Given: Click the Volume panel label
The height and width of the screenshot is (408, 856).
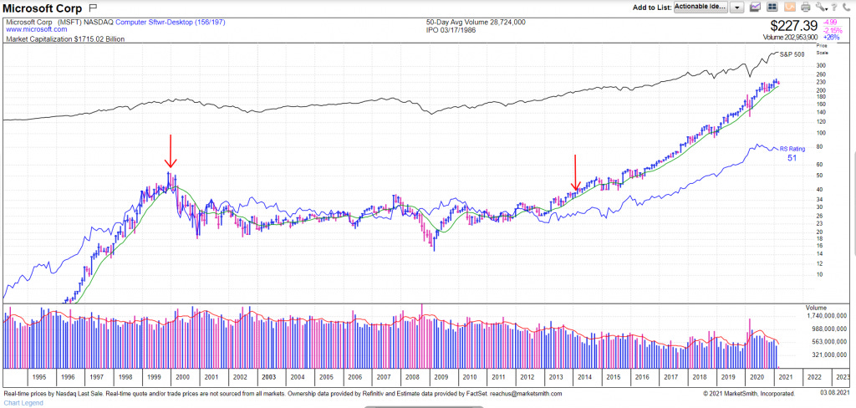Looking at the screenshot, I should pyautogui.click(x=816, y=308).
